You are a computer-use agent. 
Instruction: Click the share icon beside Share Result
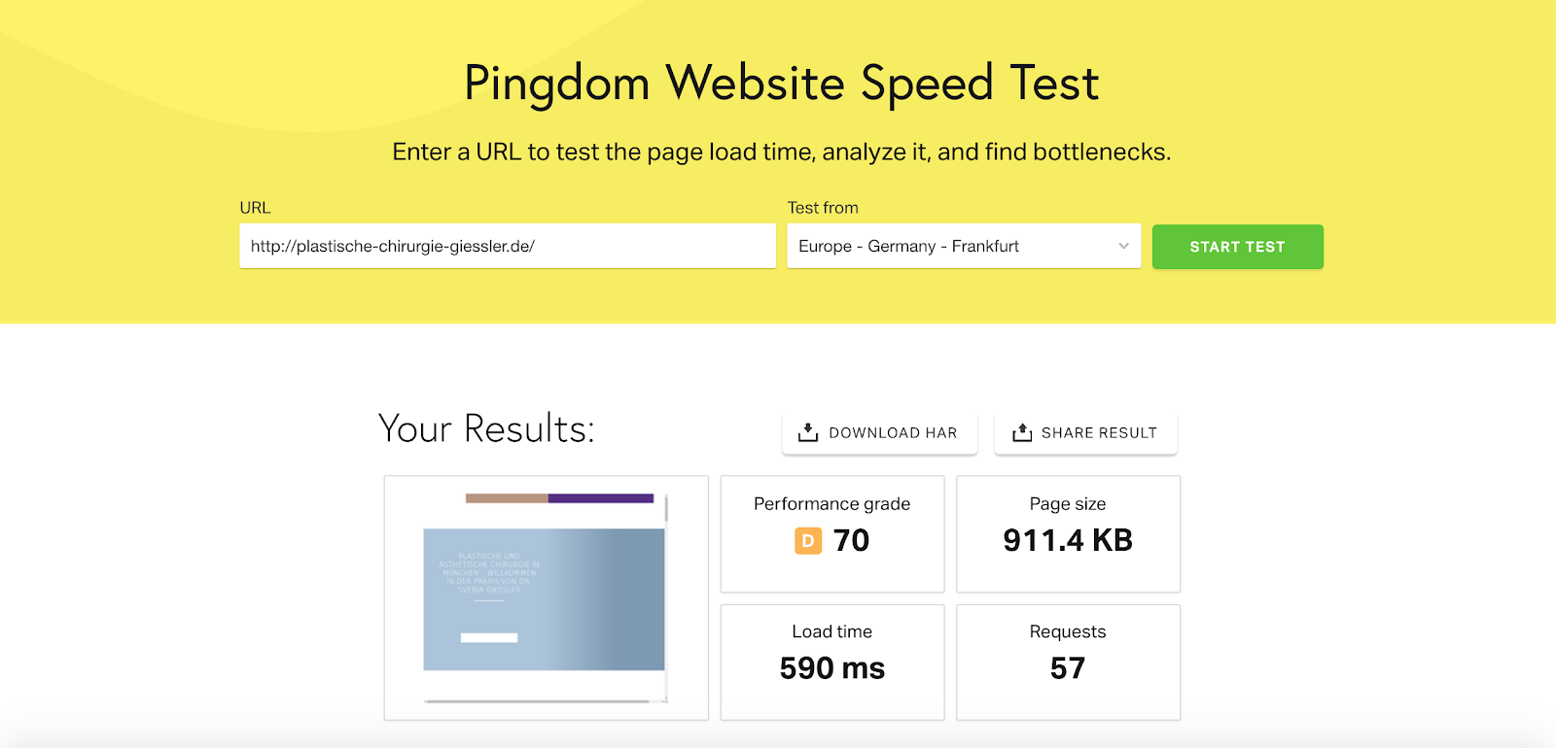tap(1021, 432)
